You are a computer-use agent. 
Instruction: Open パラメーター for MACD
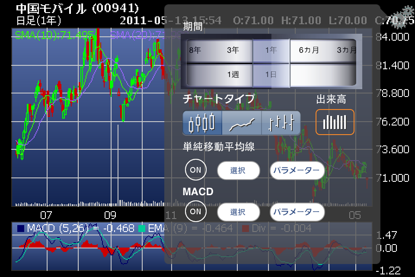point(297,212)
